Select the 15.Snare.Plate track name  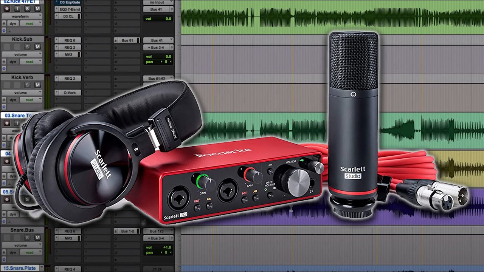click(x=19, y=268)
